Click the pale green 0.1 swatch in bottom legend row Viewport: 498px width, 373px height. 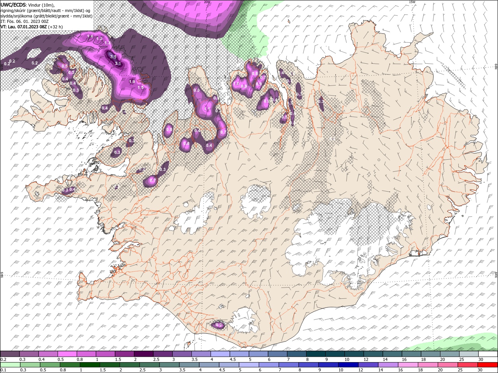pos(10,364)
